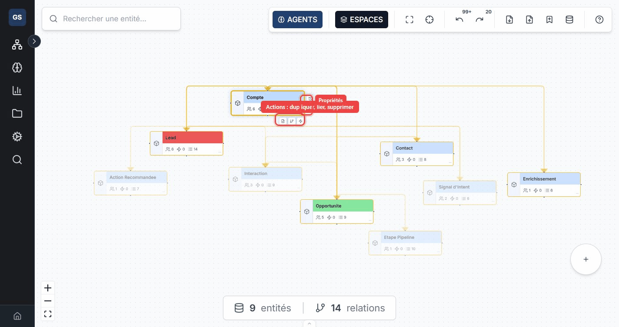Open the help question-mark icon
619x327 pixels.
pos(599,20)
